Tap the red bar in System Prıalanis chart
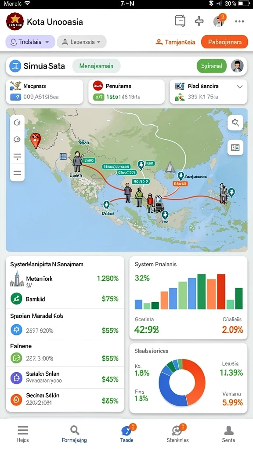Screen dimensions: 253x450 pos(221,292)
